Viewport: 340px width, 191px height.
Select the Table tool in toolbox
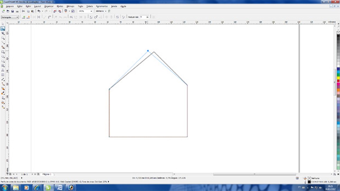pyautogui.click(x=3, y=75)
